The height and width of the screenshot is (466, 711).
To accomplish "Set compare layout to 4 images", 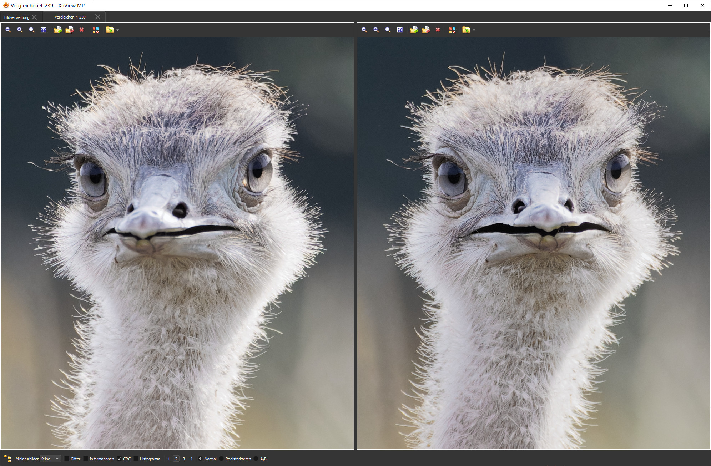I will point(191,459).
